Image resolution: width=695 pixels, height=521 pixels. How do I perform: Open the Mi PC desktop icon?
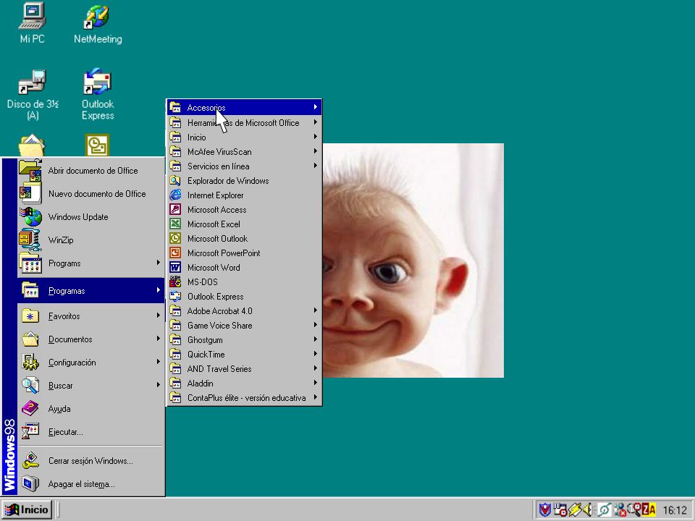(x=32, y=23)
